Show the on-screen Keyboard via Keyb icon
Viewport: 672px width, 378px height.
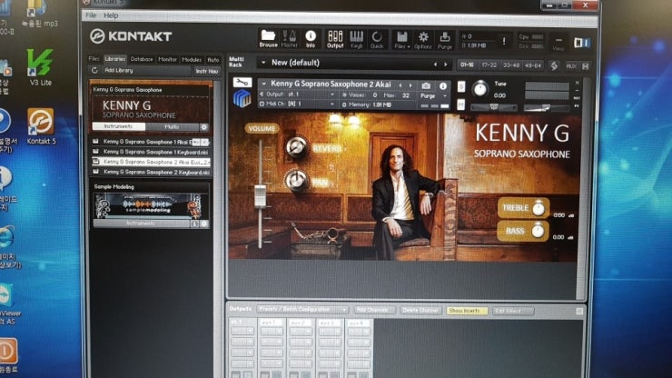357,38
